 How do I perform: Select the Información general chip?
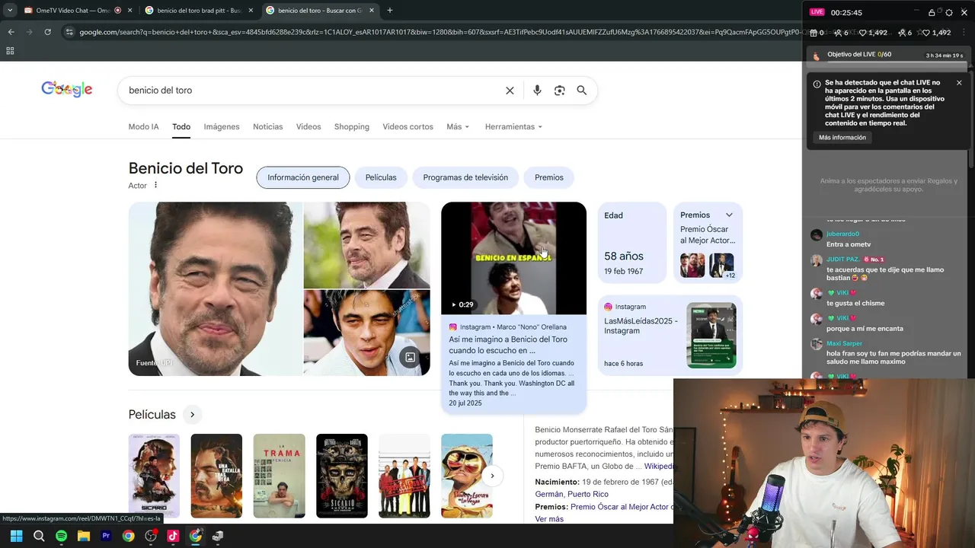[303, 177]
